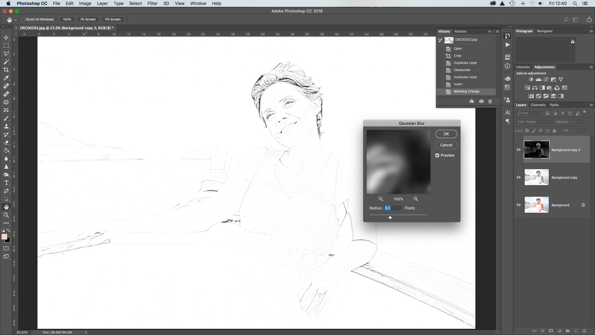This screenshot has height=335, width=595.
Task: Select the Move tool
Action: point(6,38)
